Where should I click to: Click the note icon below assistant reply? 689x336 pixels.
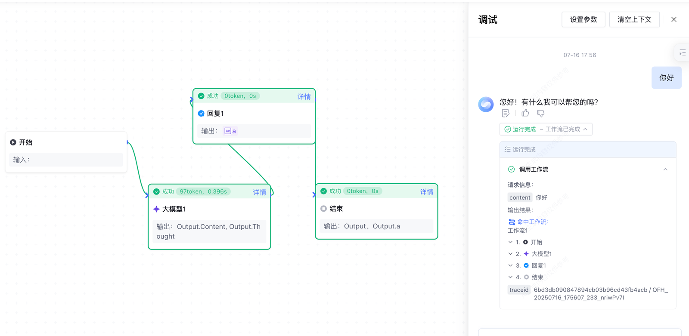(506, 113)
